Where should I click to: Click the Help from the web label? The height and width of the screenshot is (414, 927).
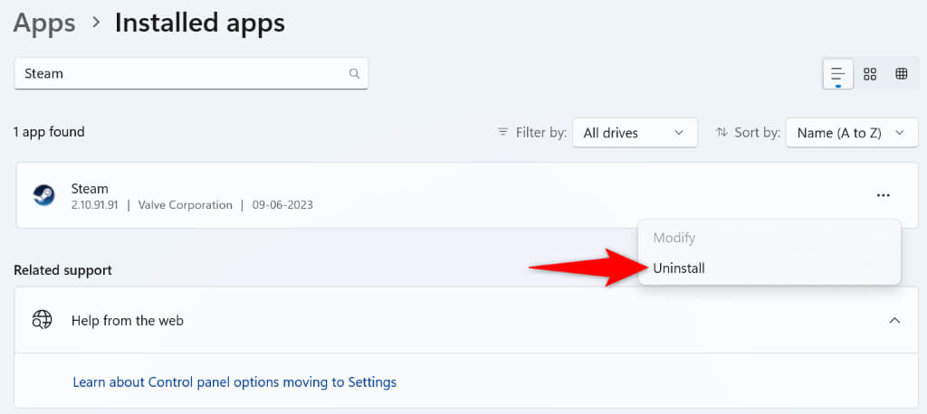click(128, 320)
